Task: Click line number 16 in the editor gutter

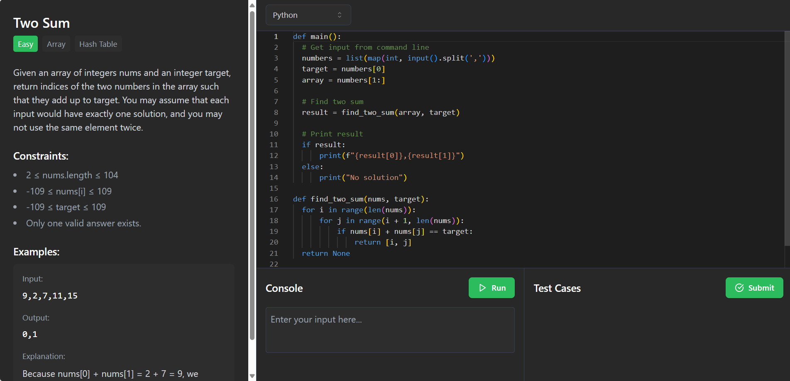Action: coord(274,199)
